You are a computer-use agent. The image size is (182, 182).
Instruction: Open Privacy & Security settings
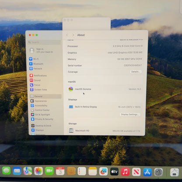pyautogui.click(x=42, y=119)
